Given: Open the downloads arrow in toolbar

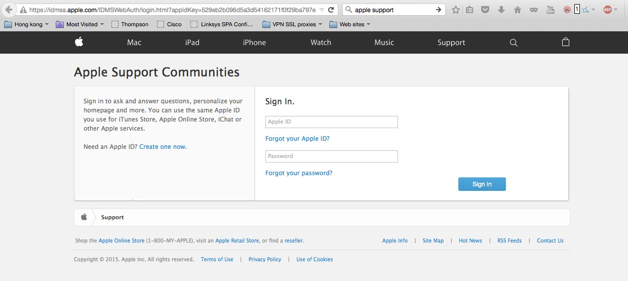Looking at the screenshot, I should (501, 10).
